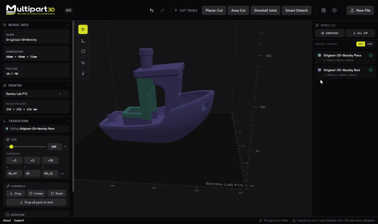This screenshot has height=224, width=378.
Task: Click the 10.7 MB file size value
Action: click(x=12, y=74)
